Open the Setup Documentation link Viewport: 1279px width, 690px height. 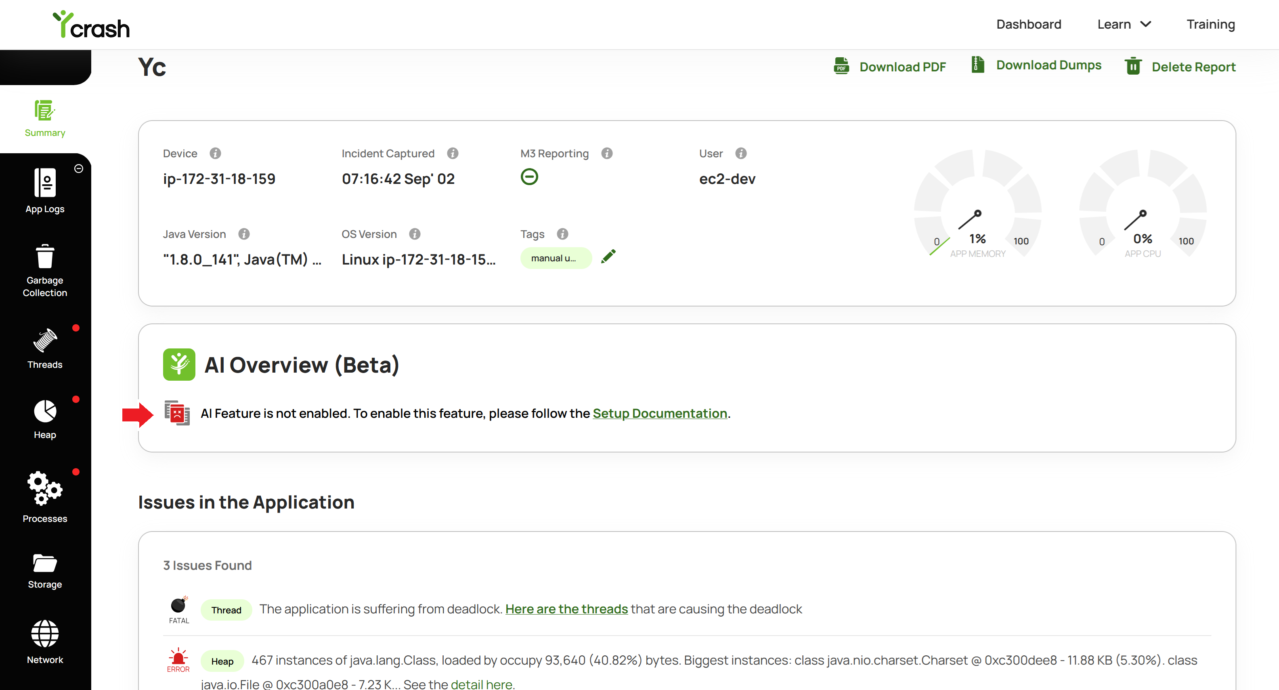click(x=660, y=413)
